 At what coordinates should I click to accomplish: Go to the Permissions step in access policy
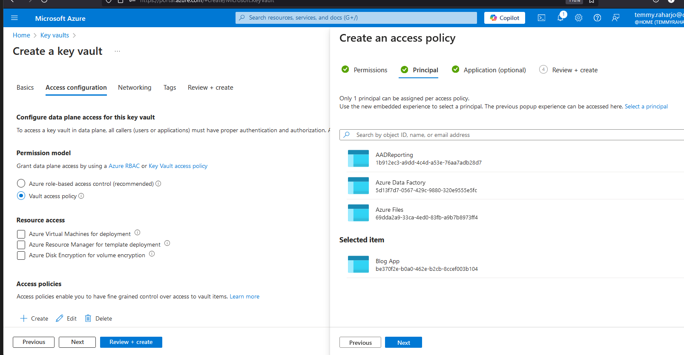coord(371,70)
